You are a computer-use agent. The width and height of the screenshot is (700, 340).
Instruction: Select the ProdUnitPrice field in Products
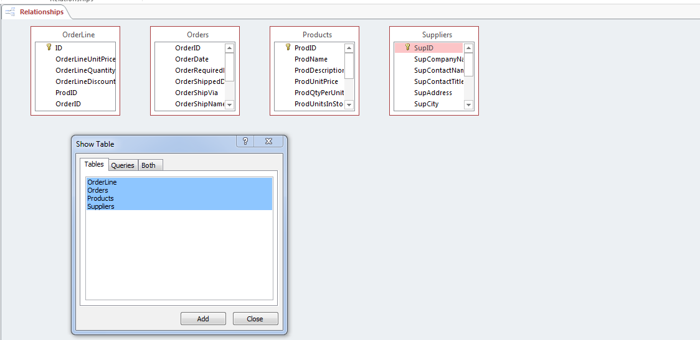[316, 81]
